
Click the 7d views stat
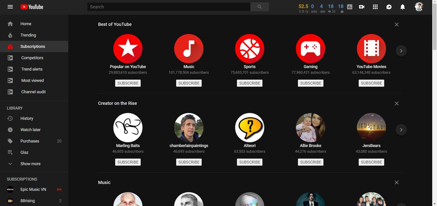coord(331,8)
